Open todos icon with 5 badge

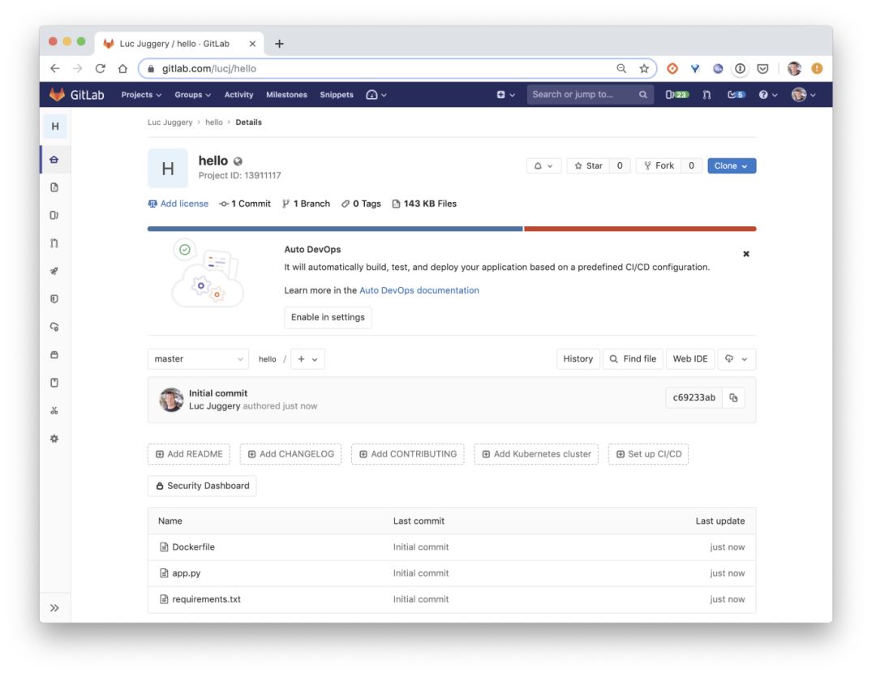coord(736,94)
